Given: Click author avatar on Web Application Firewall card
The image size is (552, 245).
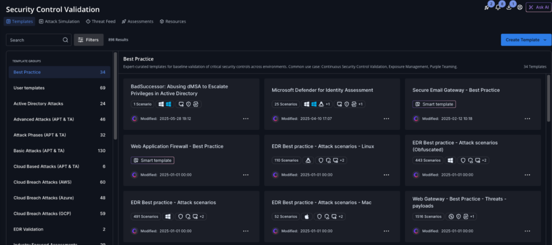Looking at the screenshot, I should (x=134, y=175).
